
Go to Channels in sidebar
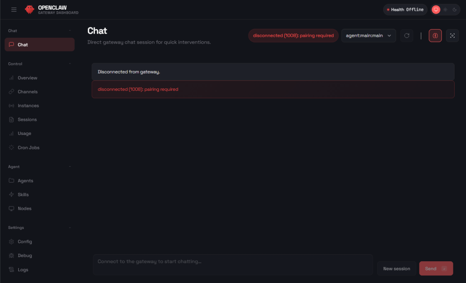pyautogui.click(x=27, y=92)
